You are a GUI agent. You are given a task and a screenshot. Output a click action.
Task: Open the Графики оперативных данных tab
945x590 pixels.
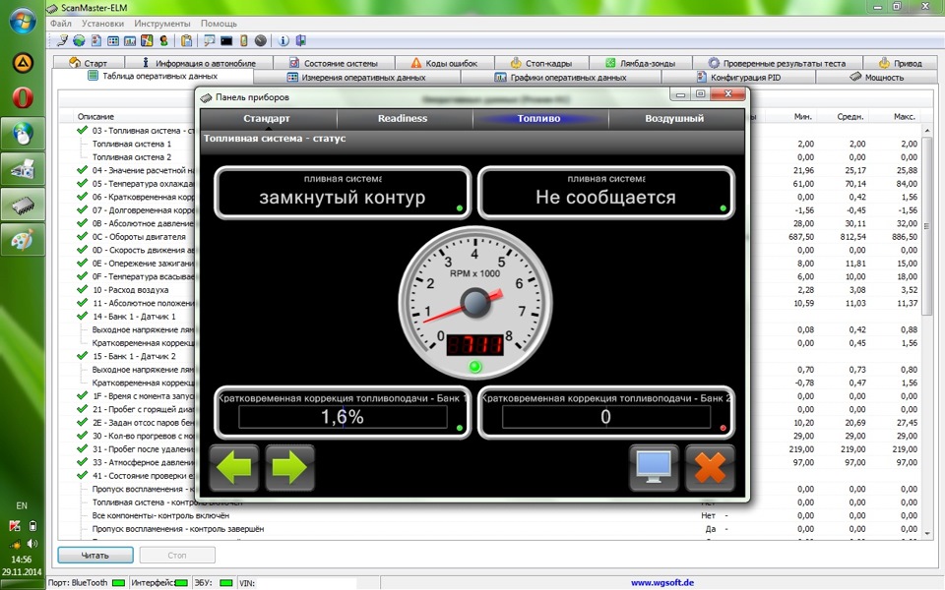pyautogui.click(x=560, y=77)
